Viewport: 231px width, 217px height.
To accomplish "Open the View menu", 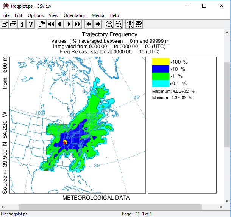I will 53,15.
